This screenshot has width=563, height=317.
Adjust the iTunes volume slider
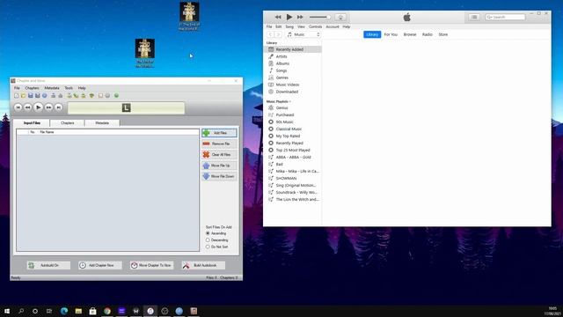[319, 17]
